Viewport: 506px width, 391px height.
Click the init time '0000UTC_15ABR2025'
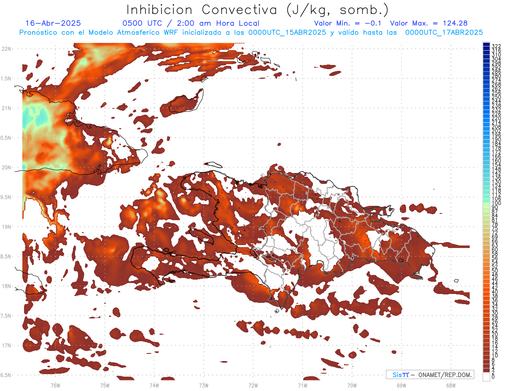(287, 32)
